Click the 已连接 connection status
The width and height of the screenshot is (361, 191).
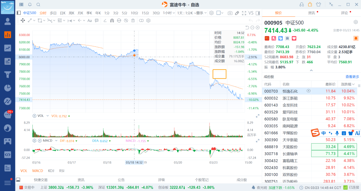(x=351, y=188)
